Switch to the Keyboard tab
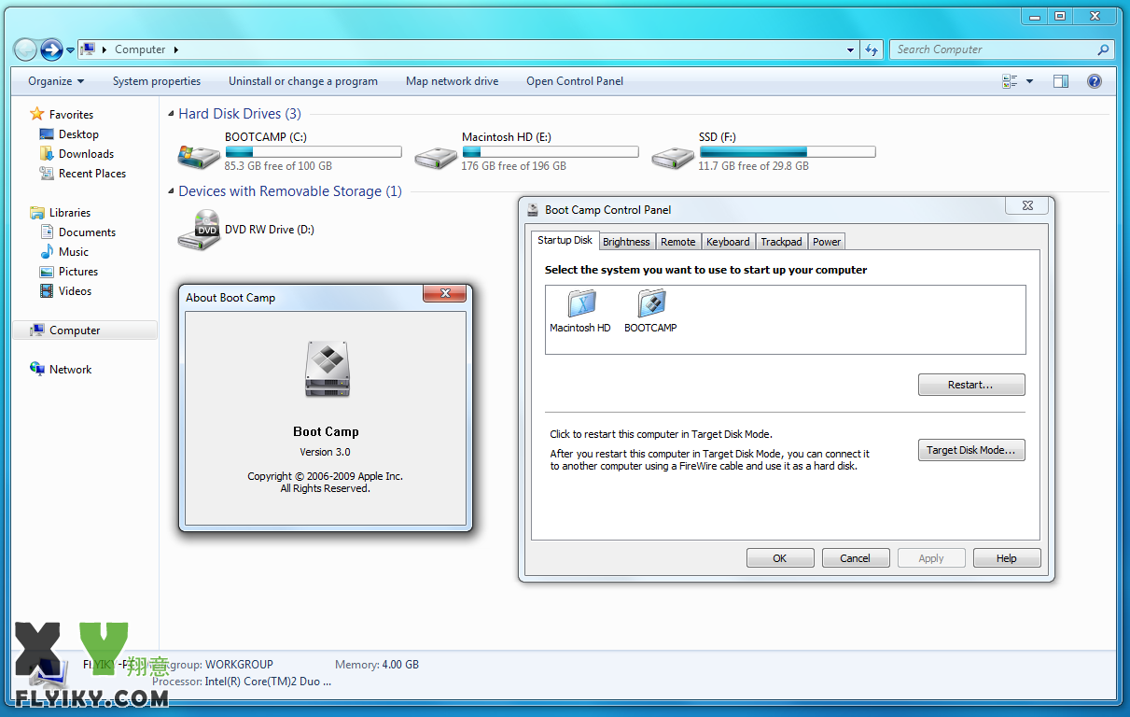1130x717 pixels. (728, 242)
